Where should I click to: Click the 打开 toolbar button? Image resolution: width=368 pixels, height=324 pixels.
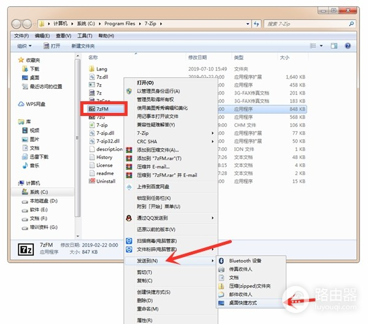52,46
